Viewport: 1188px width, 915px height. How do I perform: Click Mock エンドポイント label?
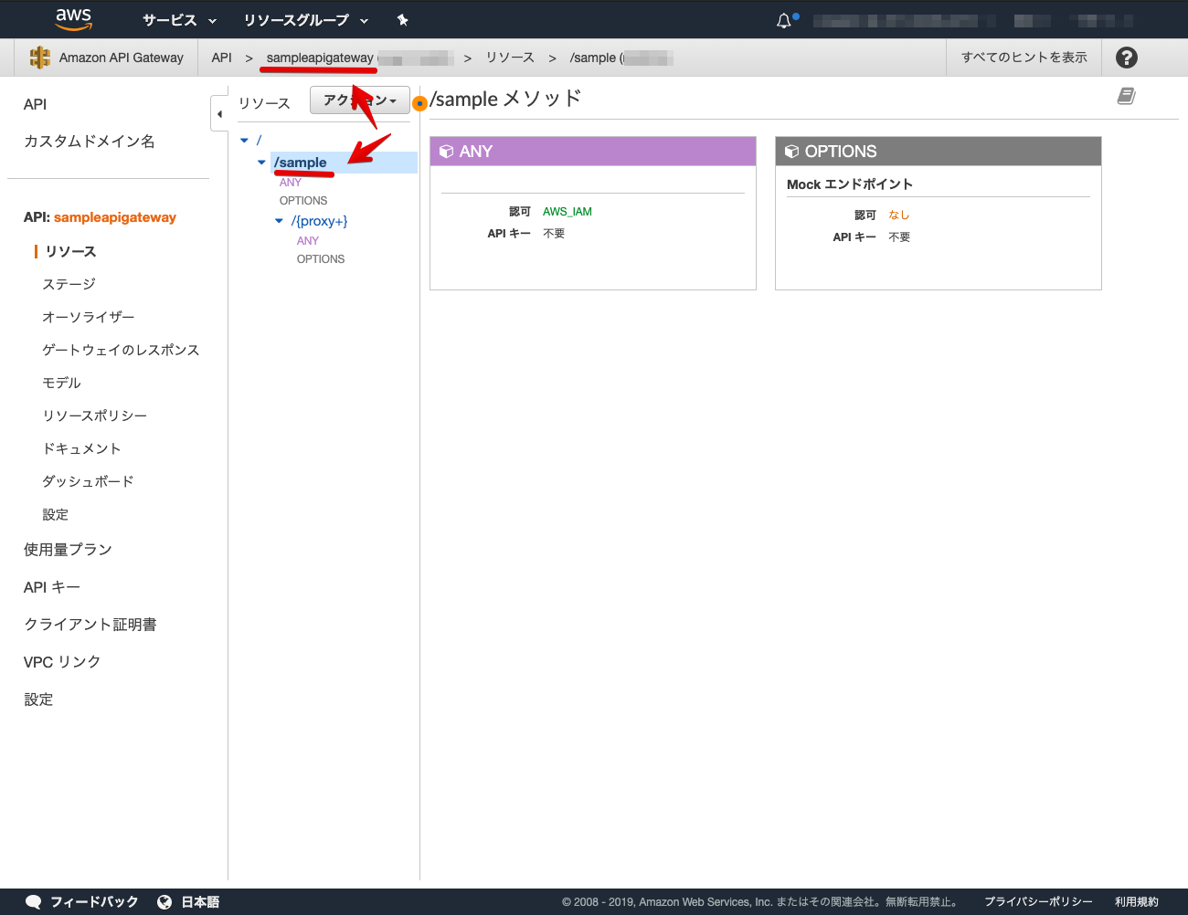tap(850, 184)
